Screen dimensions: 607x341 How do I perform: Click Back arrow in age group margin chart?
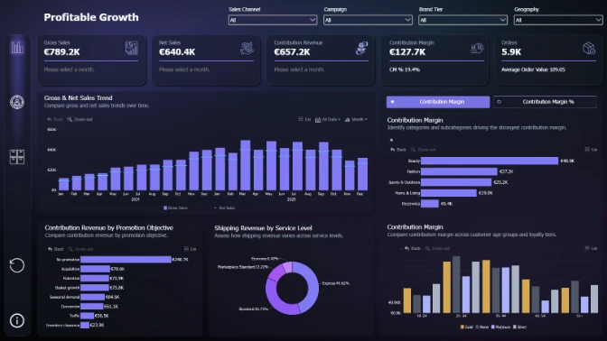412,249
